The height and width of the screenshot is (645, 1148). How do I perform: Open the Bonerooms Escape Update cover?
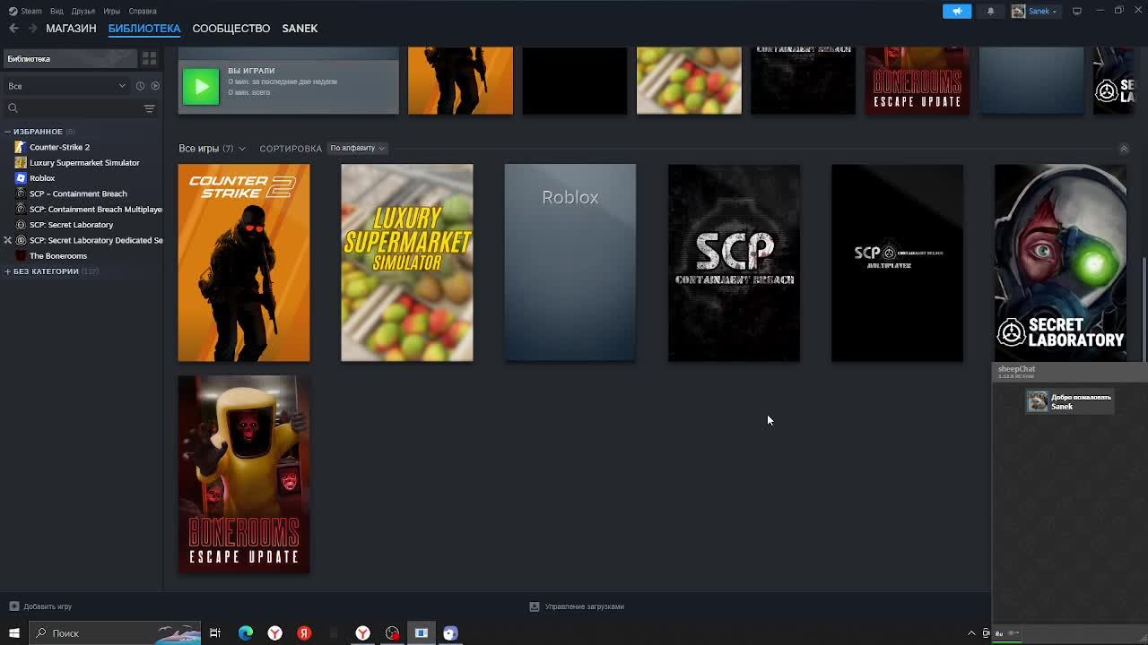coord(244,475)
